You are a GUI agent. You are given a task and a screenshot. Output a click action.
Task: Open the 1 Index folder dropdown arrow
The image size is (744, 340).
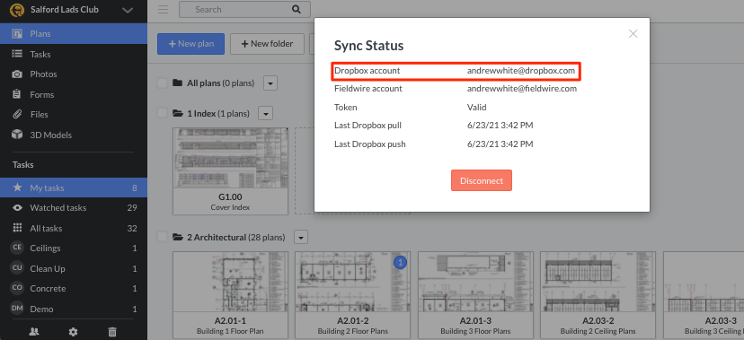pyautogui.click(x=265, y=113)
